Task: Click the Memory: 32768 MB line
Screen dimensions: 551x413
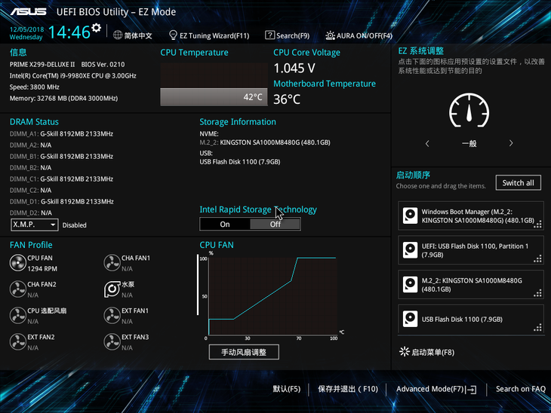Action: [63, 98]
